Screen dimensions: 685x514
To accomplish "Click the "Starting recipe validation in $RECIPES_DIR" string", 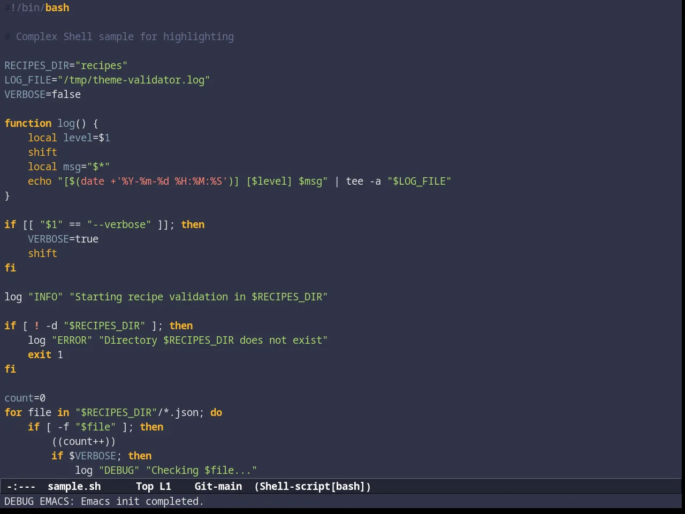I will coord(199,297).
